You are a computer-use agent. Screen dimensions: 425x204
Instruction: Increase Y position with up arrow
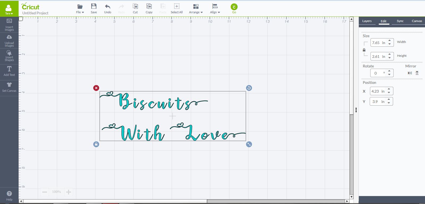[x=389, y=99]
